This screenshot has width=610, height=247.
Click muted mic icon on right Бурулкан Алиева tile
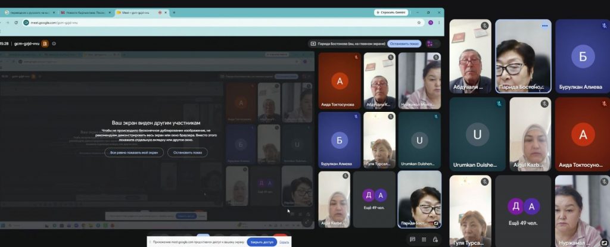tap(604, 26)
